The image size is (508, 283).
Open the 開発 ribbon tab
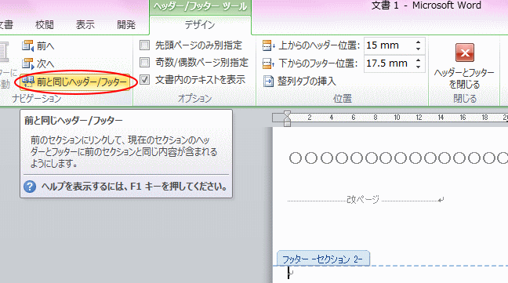(x=126, y=24)
